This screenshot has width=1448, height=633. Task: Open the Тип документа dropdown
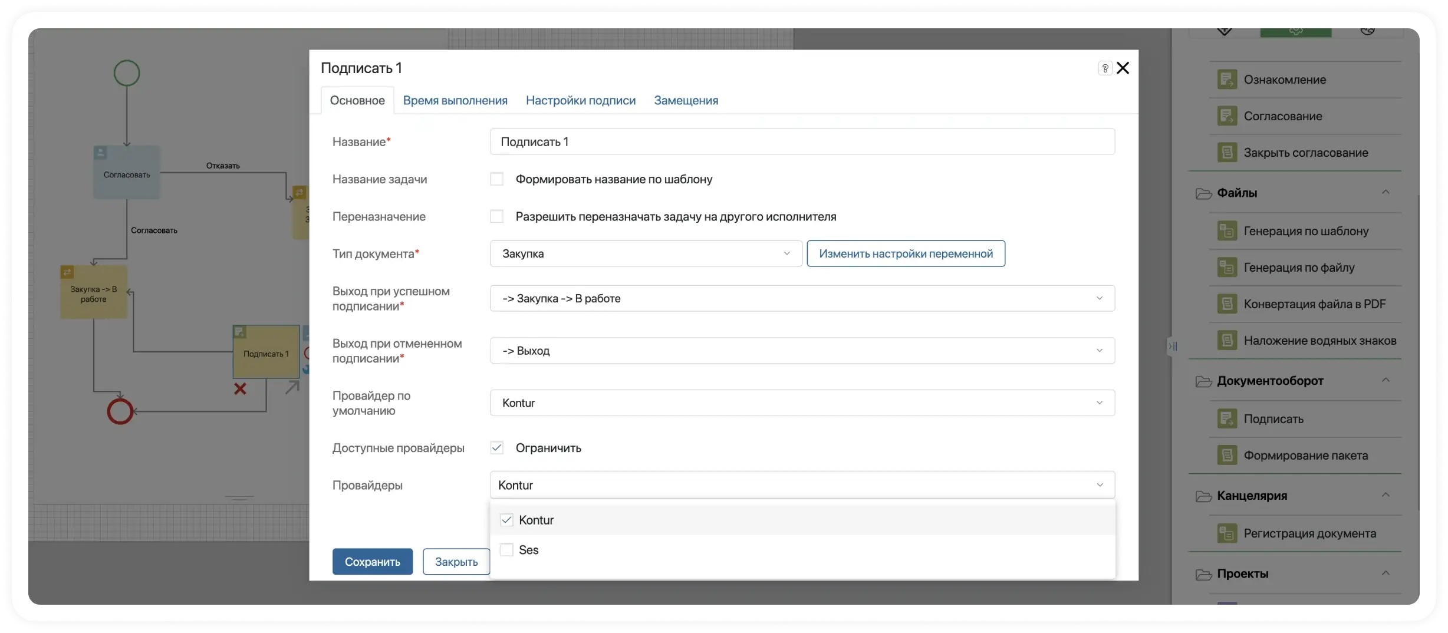[646, 253]
